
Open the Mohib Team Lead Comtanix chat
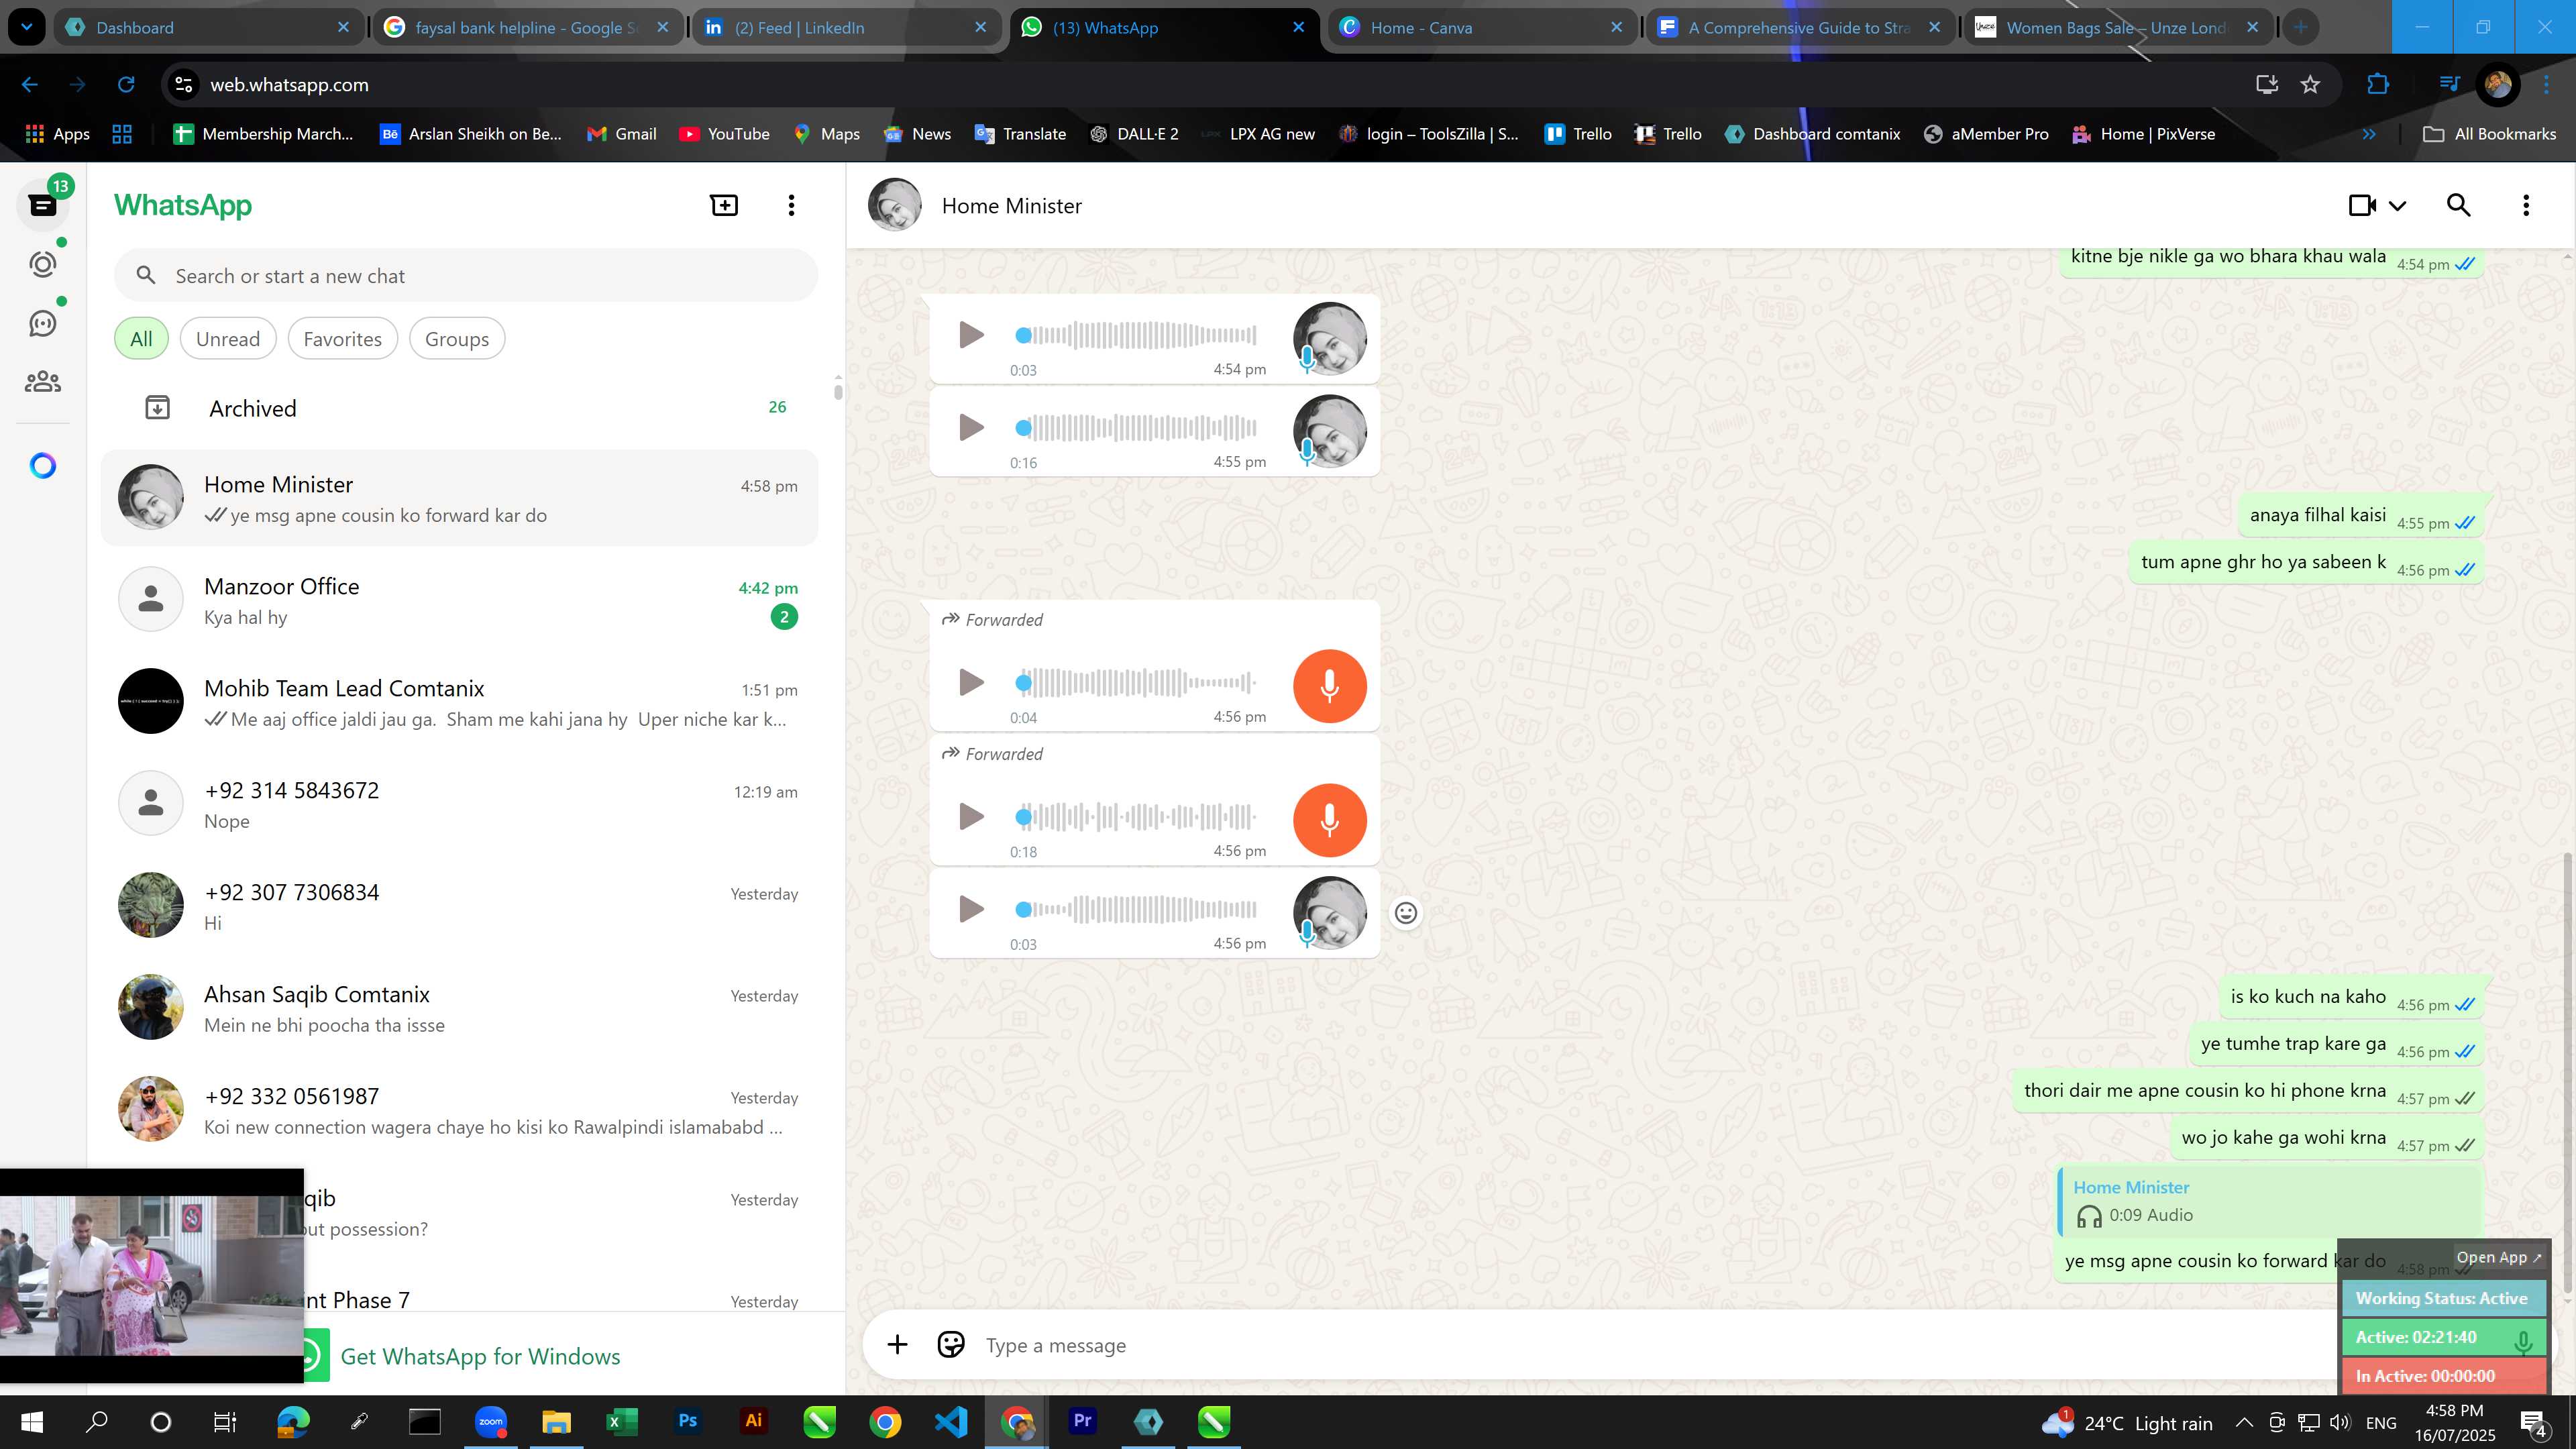click(459, 702)
